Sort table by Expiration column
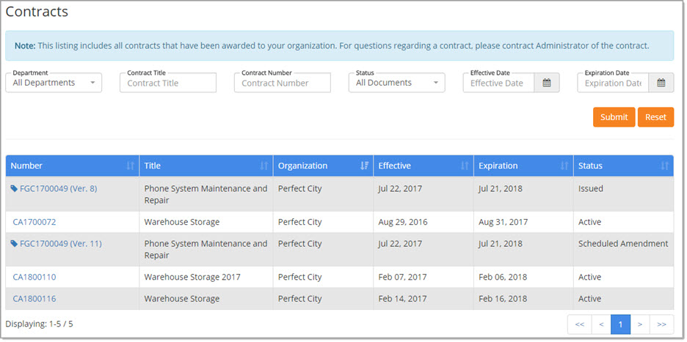This screenshot has height=342, width=687. point(564,166)
